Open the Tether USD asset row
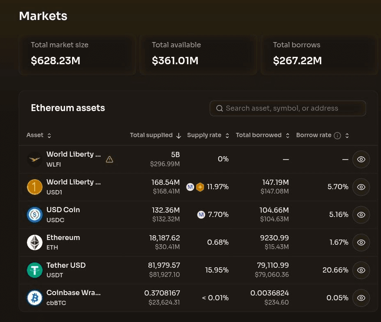The image size is (381, 322). click(x=198, y=270)
